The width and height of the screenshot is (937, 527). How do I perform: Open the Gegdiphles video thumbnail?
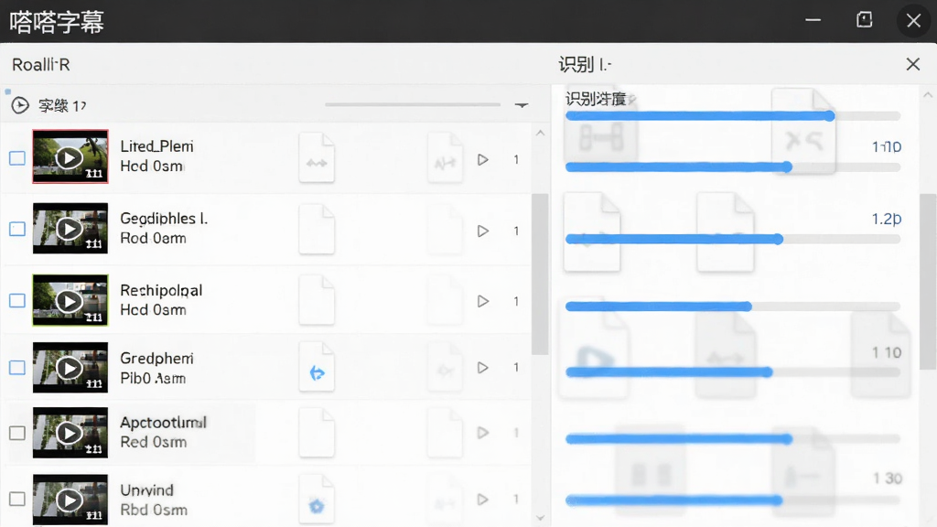(x=70, y=228)
